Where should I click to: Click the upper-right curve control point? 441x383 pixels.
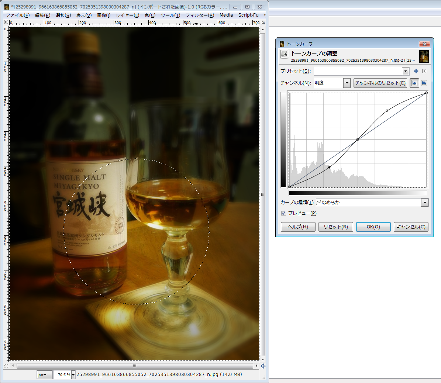click(387, 111)
